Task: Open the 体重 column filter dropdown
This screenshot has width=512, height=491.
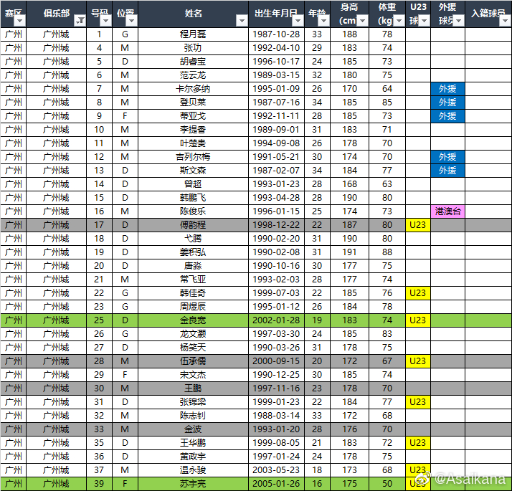Action: [399, 21]
